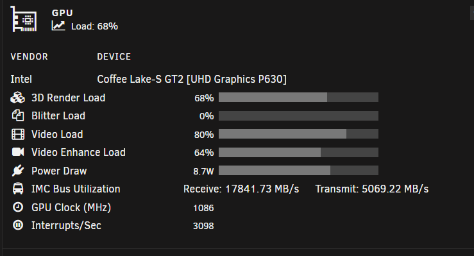Click the Blitter Load empty bar

pos(298,115)
